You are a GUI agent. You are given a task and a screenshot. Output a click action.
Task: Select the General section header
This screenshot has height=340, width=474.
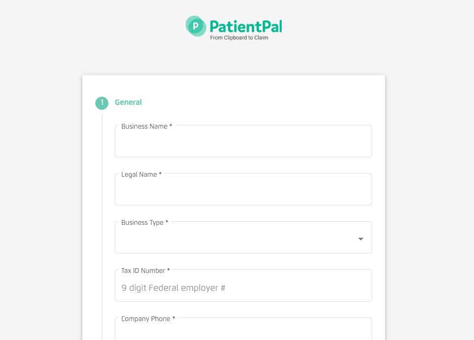click(x=128, y=102)
